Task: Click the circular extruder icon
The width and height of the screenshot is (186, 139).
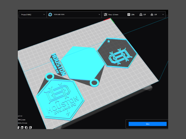Action: click(x=50, y=15)
